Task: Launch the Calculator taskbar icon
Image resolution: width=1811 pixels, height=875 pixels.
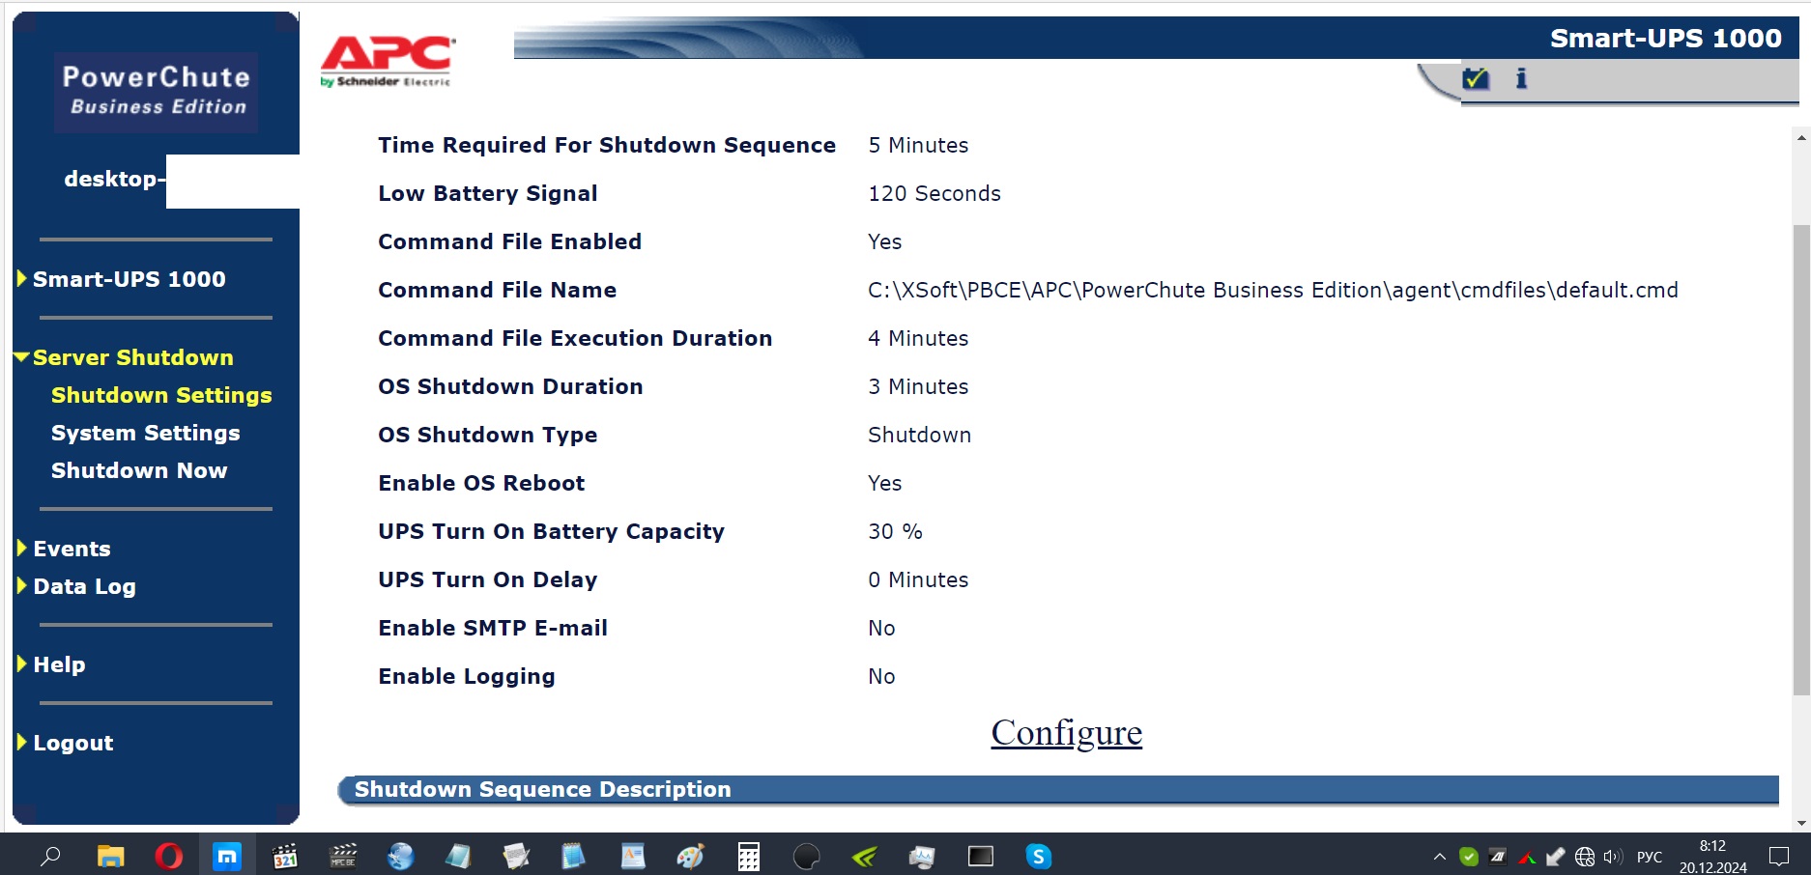Action: (x=749, y=856)
